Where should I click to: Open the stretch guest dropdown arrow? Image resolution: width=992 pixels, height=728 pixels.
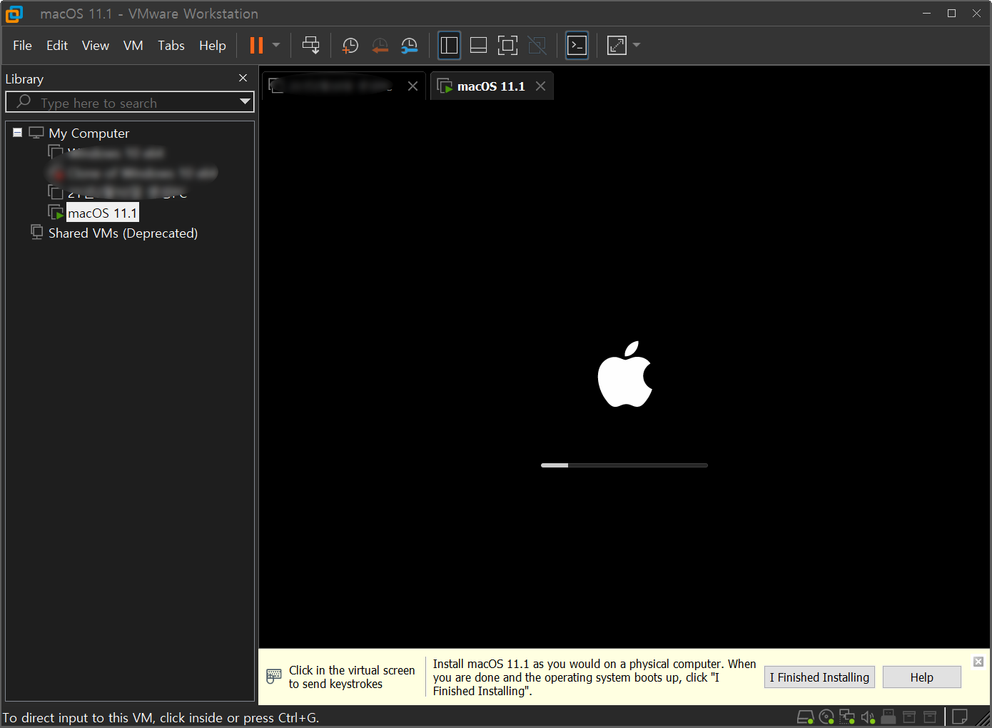(637, 45)
